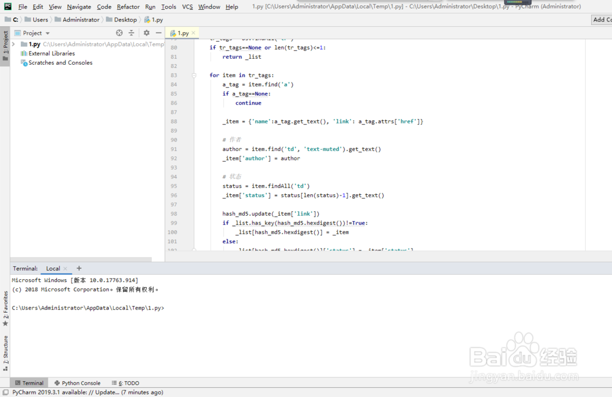Screen dimensions: 612x397
Task: Click the 'continue' keyword on line 86
Action: pyautogui.click(x=248, y=103)
